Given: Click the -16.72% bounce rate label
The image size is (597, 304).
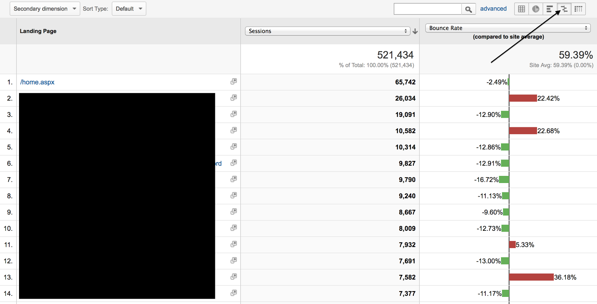Looking at the screenshot, I should tap(486, 180).
